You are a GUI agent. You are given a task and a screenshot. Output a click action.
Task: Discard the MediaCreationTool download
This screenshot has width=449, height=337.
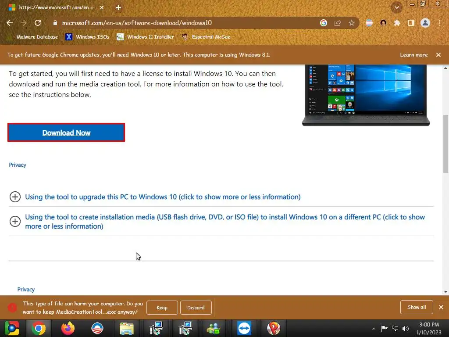point(196,308)
